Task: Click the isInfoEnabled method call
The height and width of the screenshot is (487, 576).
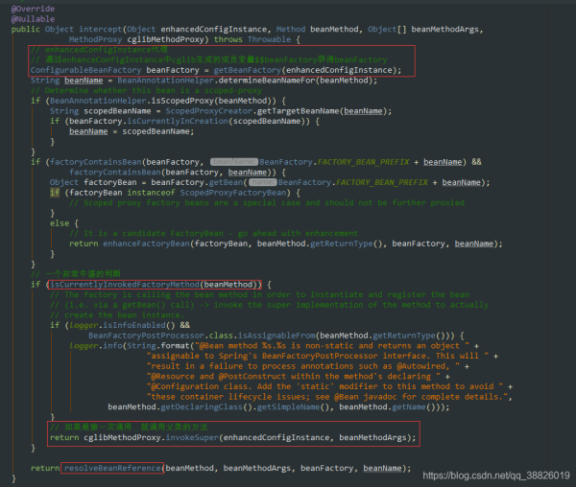Action: [x=134, y=325]
